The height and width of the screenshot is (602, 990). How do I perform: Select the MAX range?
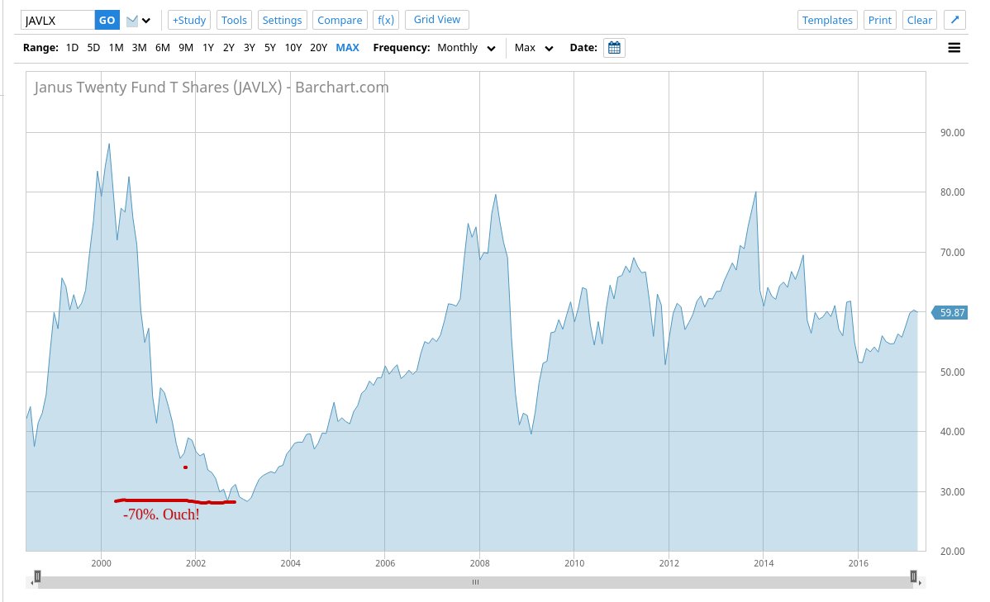point(347,47)
